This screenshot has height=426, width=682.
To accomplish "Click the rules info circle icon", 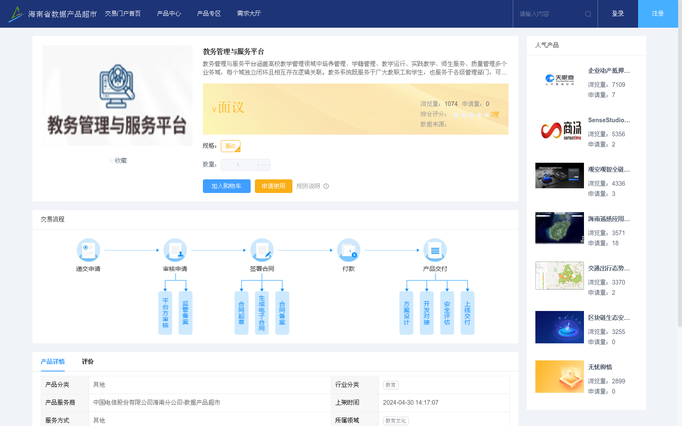I will click(326, 186).
